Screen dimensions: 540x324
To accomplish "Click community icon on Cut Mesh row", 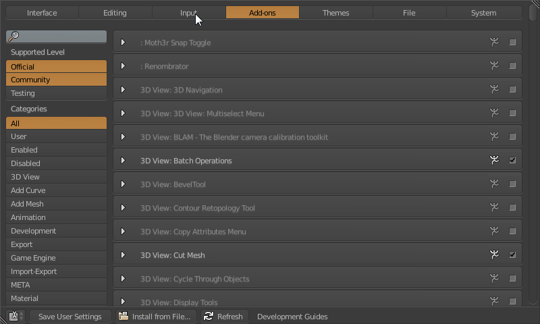I will (x=495, y=255).
